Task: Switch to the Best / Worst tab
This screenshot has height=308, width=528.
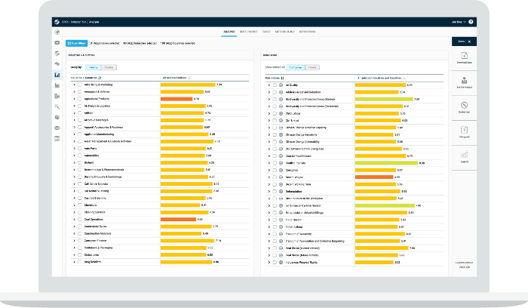Action: [250, 33]
